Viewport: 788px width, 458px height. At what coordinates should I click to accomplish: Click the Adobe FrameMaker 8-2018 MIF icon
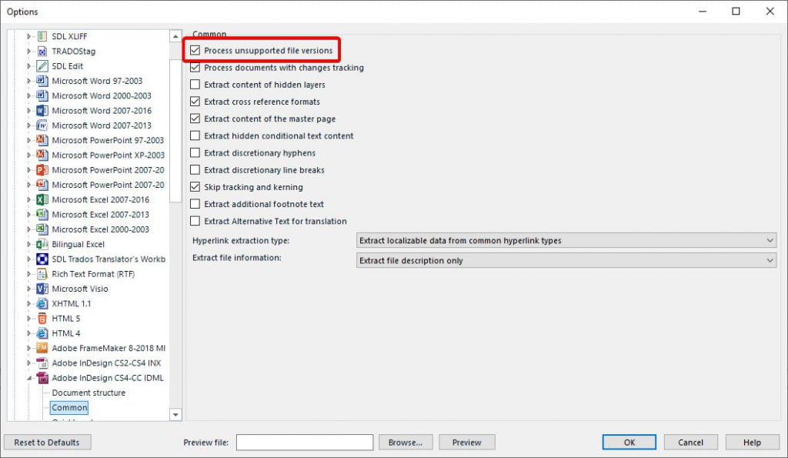click(41, 348)
